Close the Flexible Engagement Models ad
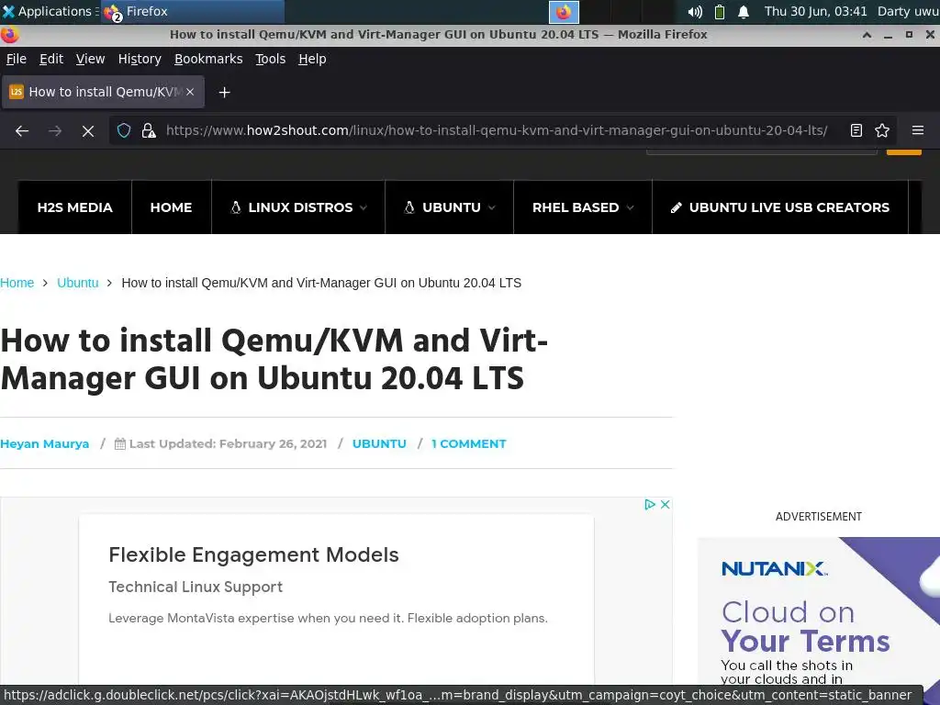The height and width of the screenshot is (705, 940). tap(665, 504)
